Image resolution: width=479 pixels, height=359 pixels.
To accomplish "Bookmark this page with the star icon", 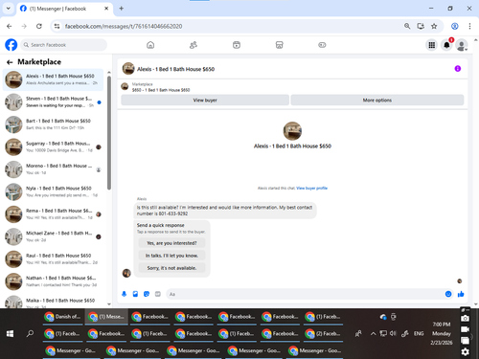I will click(434, 26).
